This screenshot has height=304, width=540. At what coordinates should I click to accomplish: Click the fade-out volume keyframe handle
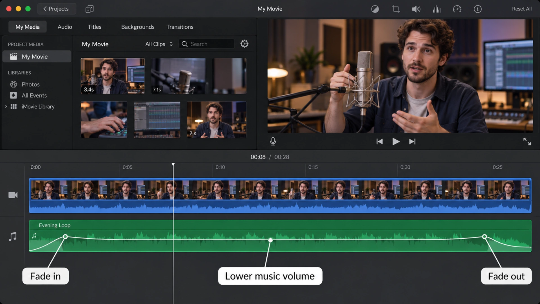point(484,237)
